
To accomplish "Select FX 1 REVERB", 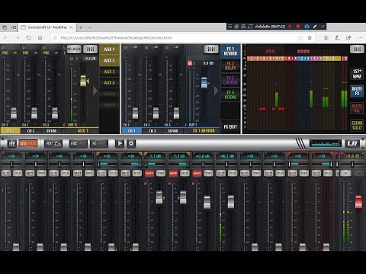I will coord(230,51).
